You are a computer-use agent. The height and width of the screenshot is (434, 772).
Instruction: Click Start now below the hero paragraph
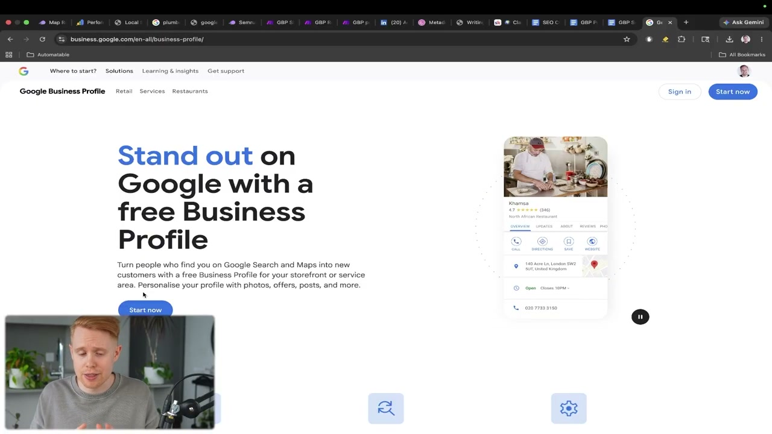pos(145,309)
